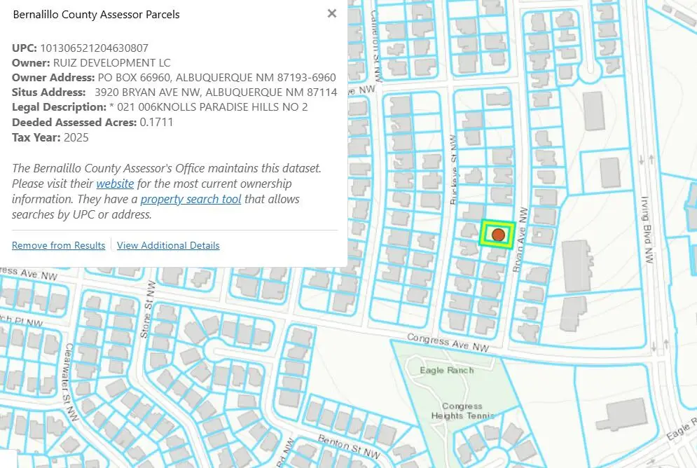
Task: Click Remove from Results
Action: click(58, 245)
